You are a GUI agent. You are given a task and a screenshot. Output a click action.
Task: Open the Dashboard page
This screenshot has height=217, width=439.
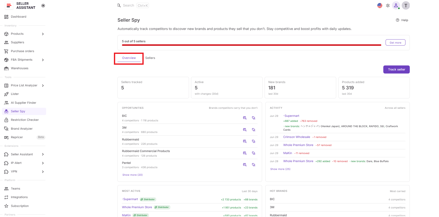pos(18,17)
